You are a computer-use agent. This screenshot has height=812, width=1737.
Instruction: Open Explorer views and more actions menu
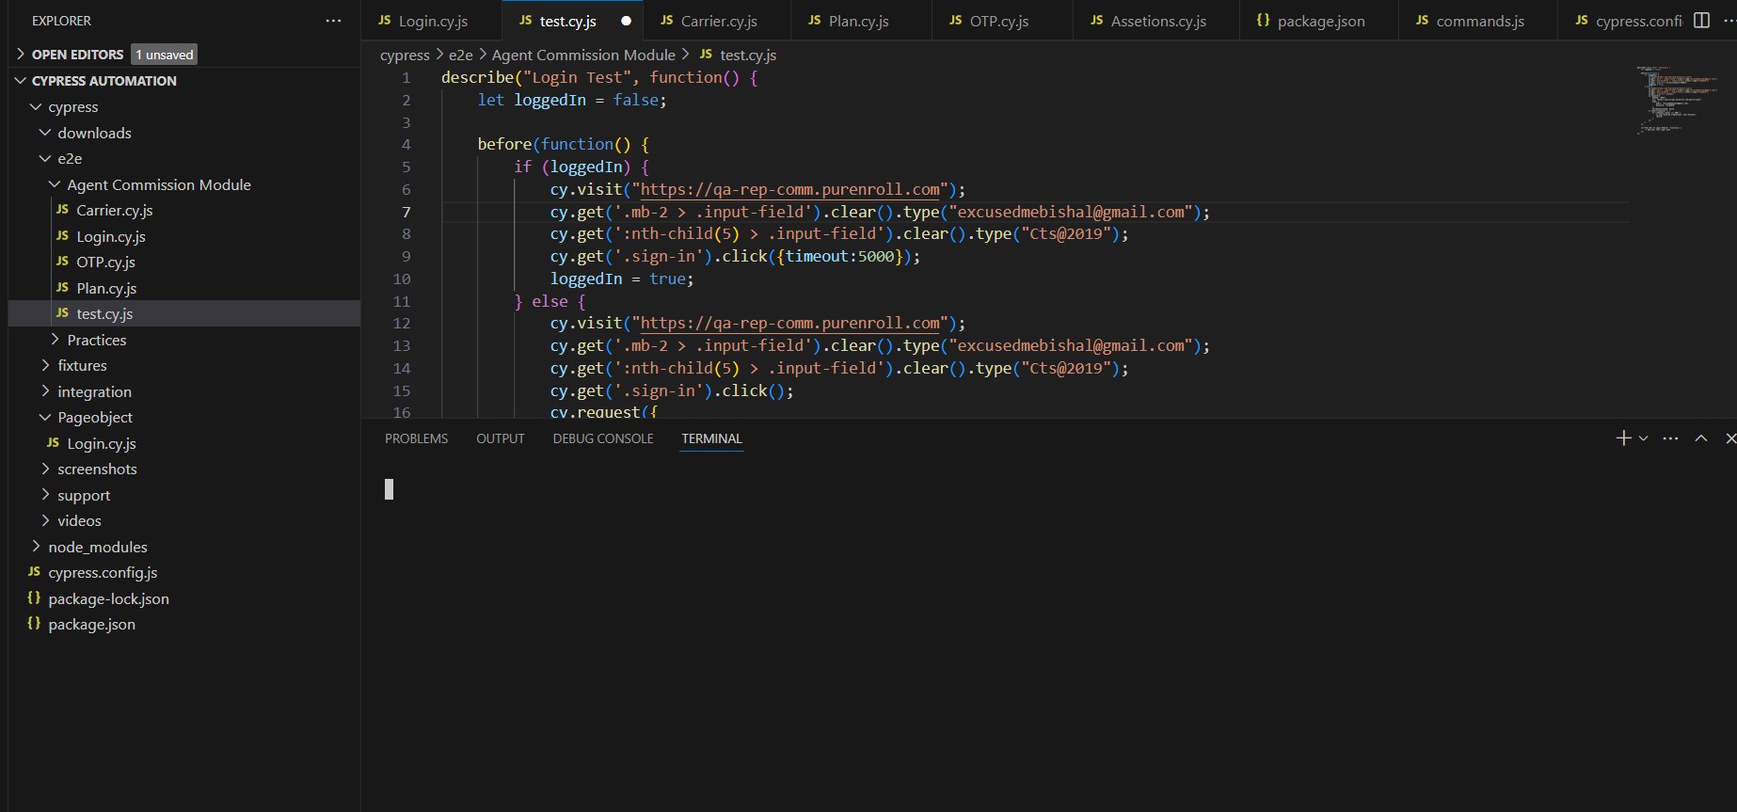tap(333, 21)
